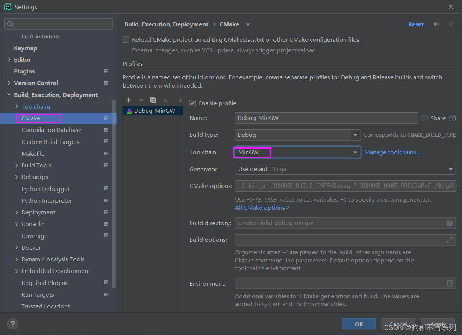Enable reload CMake project on editing
The width and height of the screenshot is (462, 335).
click(x=126, y=39)
